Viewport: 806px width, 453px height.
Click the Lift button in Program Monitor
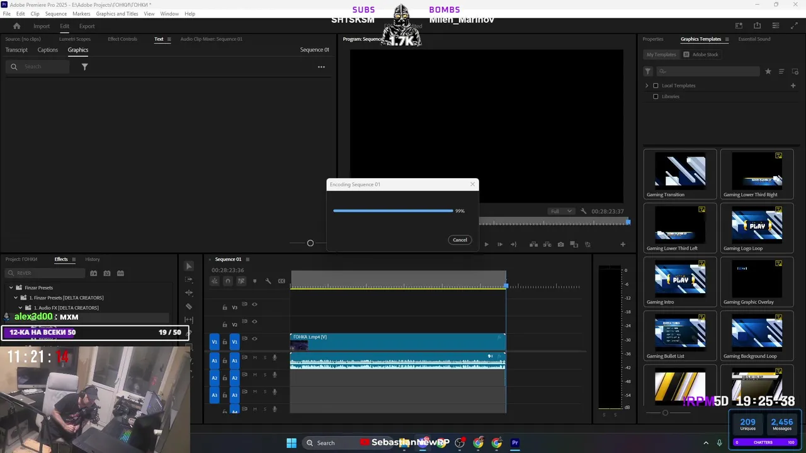tap(533, 244)
